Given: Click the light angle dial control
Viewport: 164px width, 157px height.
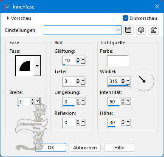Looking at the screenshot, I should [x=144, y=81].
